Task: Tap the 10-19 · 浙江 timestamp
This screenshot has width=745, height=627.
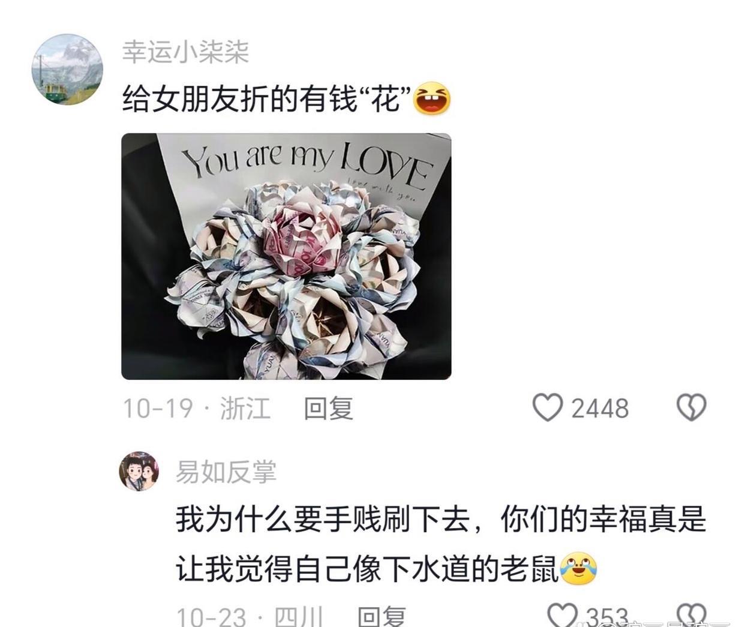Action: (x=197, y=408)
